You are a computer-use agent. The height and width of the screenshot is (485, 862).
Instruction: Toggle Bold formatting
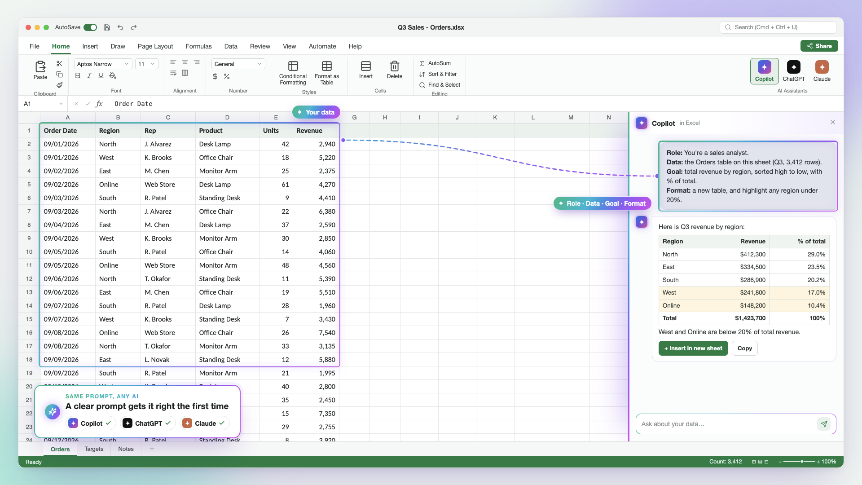click(x=78, y=76)
